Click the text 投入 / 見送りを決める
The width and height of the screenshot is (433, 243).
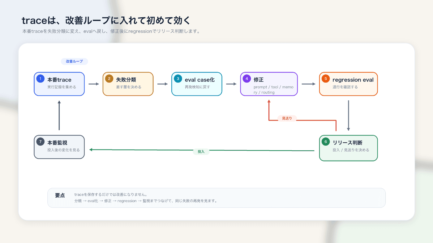[351, 150]
